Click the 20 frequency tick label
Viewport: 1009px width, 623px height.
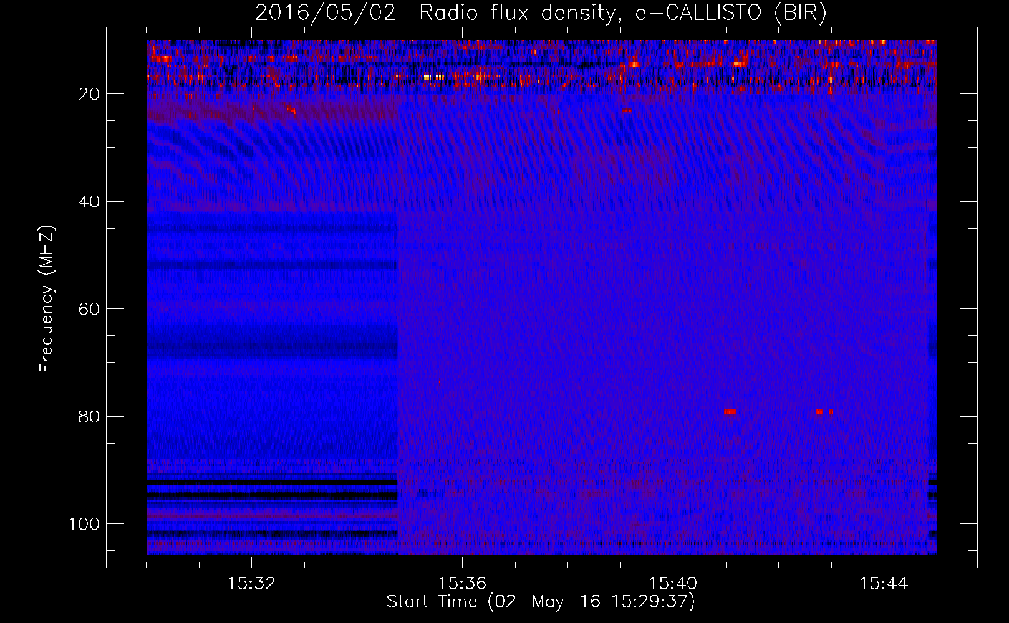pos(89,94)
